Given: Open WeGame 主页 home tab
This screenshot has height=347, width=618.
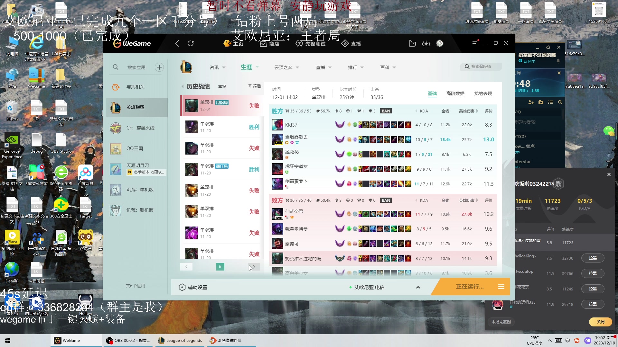Looking at the screenshot, I should [x=233, y=43].
